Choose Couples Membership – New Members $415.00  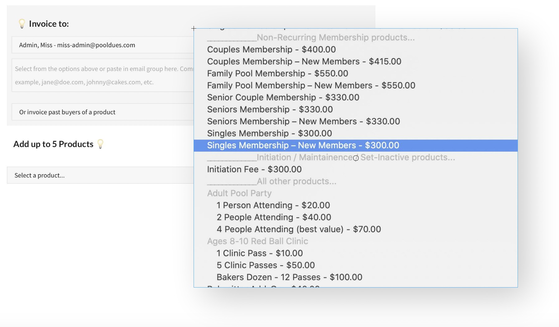coord(304,62)
